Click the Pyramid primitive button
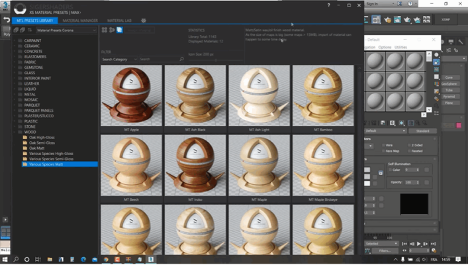Image resolution: width=468 pixels, height=265 pixels. pyautogui.click(x=449, y=97)
